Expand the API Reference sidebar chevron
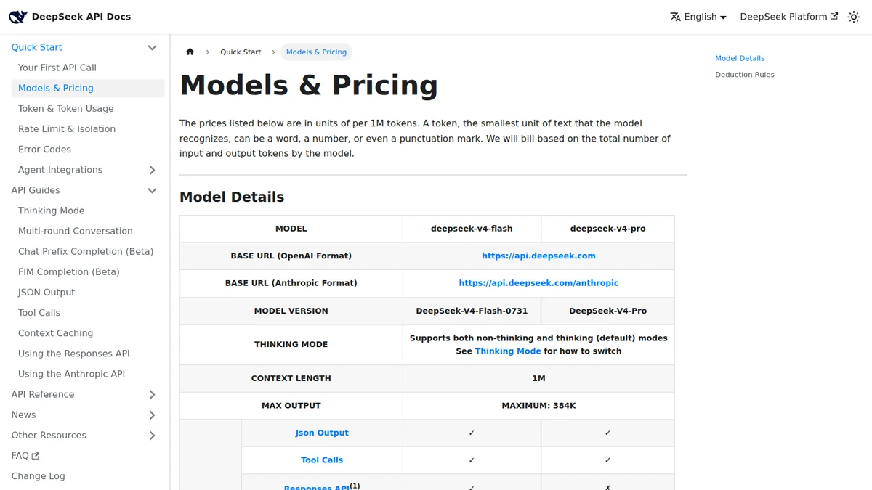The width and height of the screenshot is (872, 490). (152, 395)
